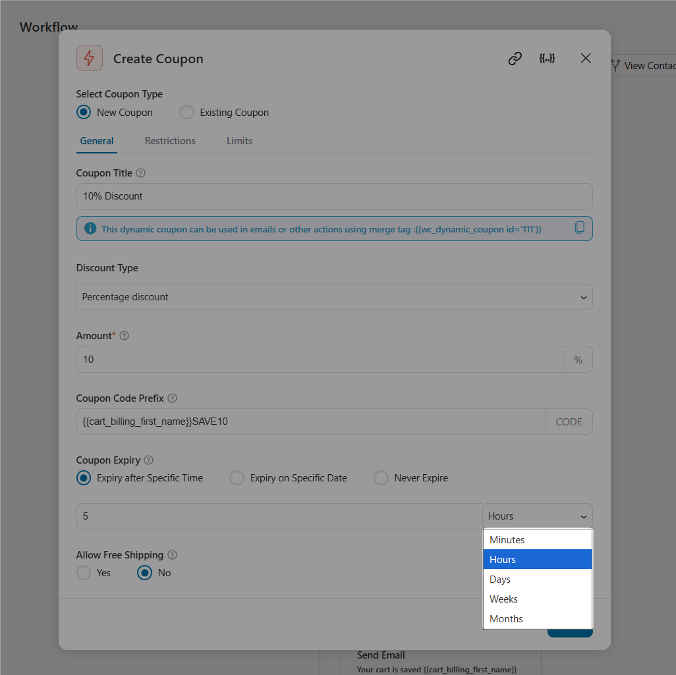Switch to the Restrictions tab
The height and width of the screenshot is (675, 676).
pyautogui.click(x=169, y=140)
